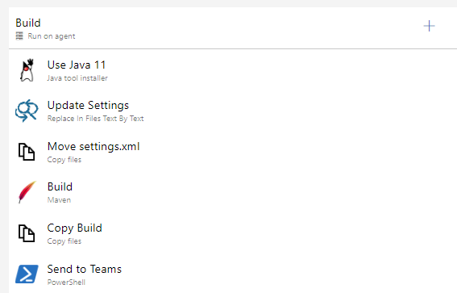Click the Maven subtitle under Build
457x293 pixels.
pos(59,200)
